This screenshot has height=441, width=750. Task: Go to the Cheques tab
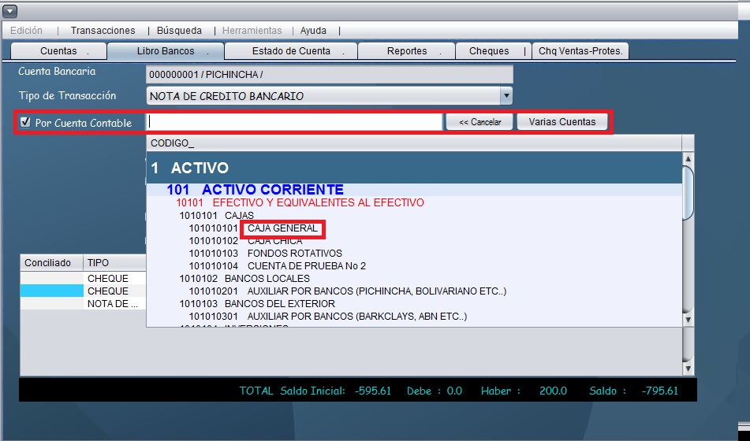click(489, 51)
